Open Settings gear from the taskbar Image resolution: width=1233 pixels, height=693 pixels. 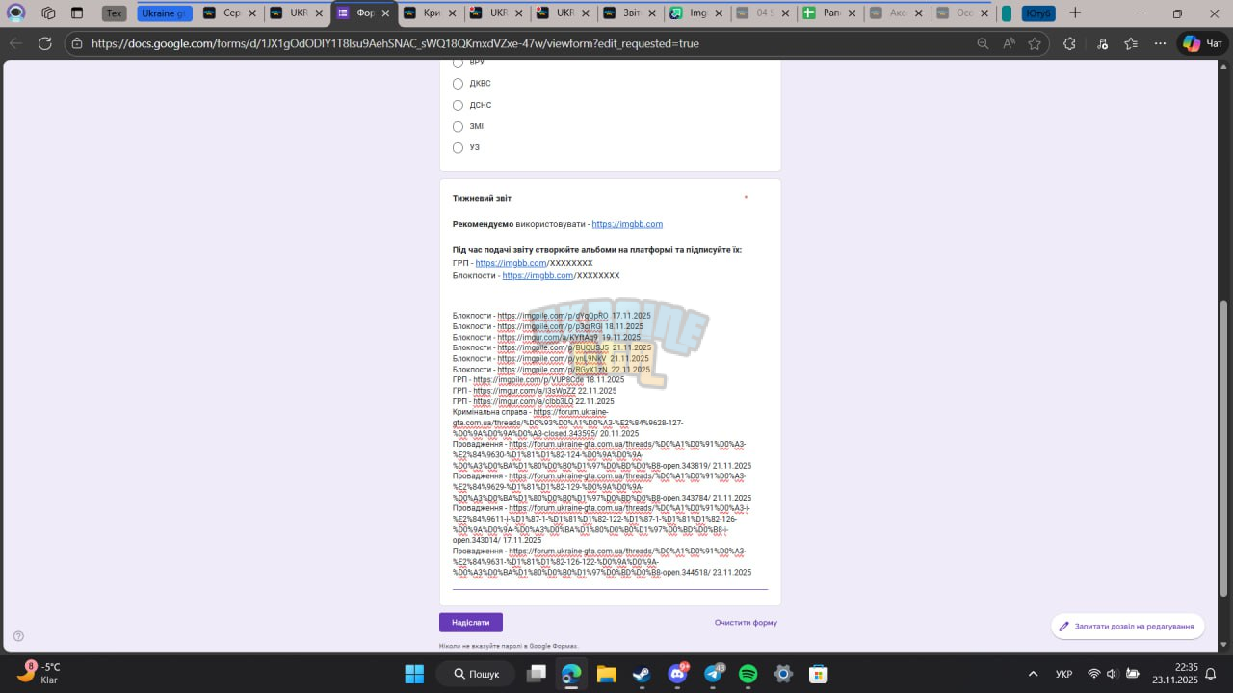(783, 674)
